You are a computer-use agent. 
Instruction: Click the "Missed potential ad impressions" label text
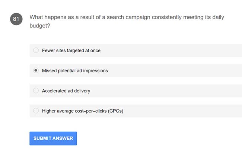pos(75,70)
